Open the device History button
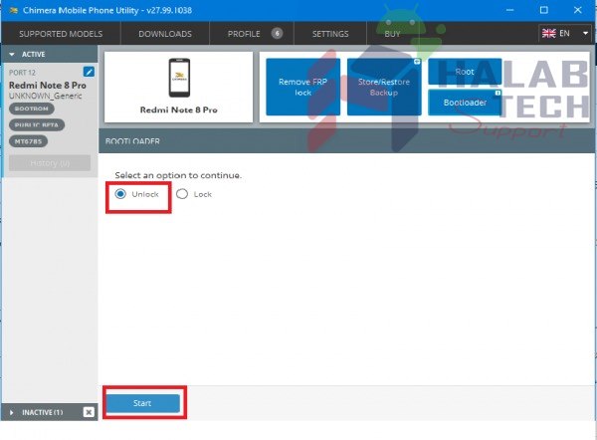The image size is (597, 440). pos(50,163)
